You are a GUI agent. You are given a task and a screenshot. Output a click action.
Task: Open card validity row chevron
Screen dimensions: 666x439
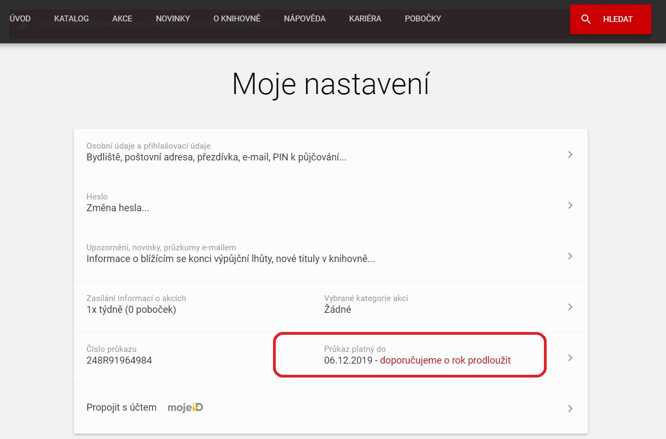coord(570,358)
